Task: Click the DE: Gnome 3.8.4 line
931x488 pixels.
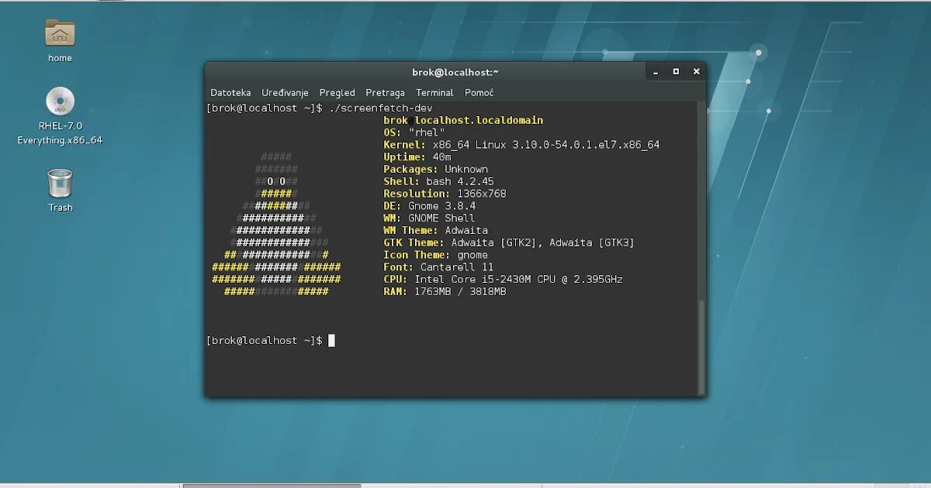Action: click(429, 206)
